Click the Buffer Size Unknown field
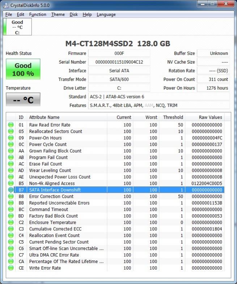Screen dimensions: 237x284 (x=213, y=54)
